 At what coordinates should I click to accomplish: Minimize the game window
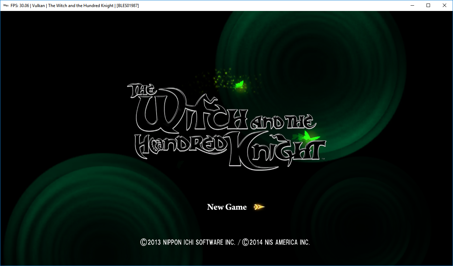point(412,5)
